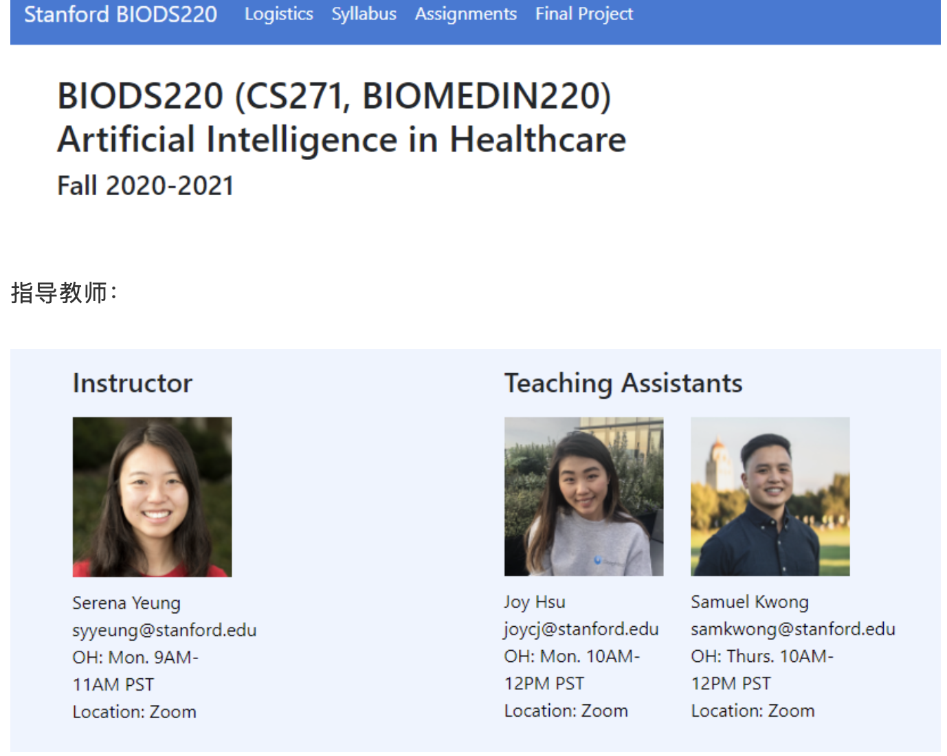The height and width of the screenshot is (756, 947).
Task: Click the name Samuel Kwong
Action: [750, 602]
